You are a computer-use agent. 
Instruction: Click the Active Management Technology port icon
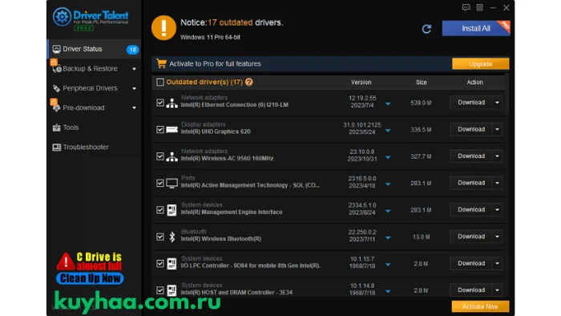pos(172,183)
